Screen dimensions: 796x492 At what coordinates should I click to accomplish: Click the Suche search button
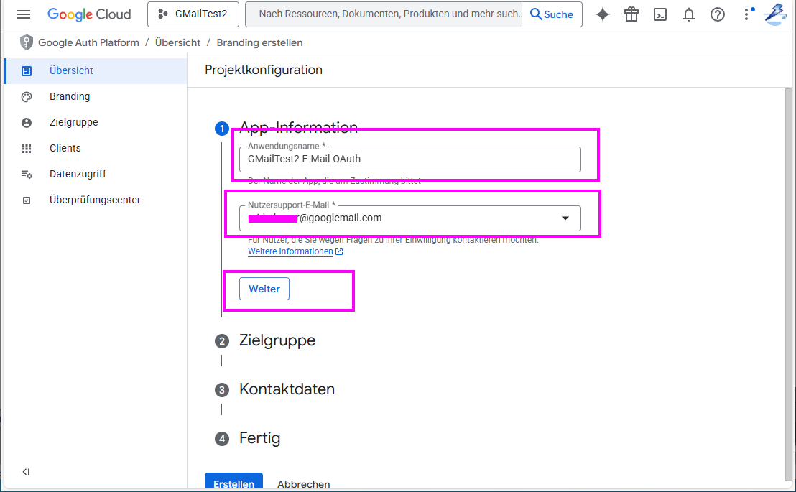(552, 14)
